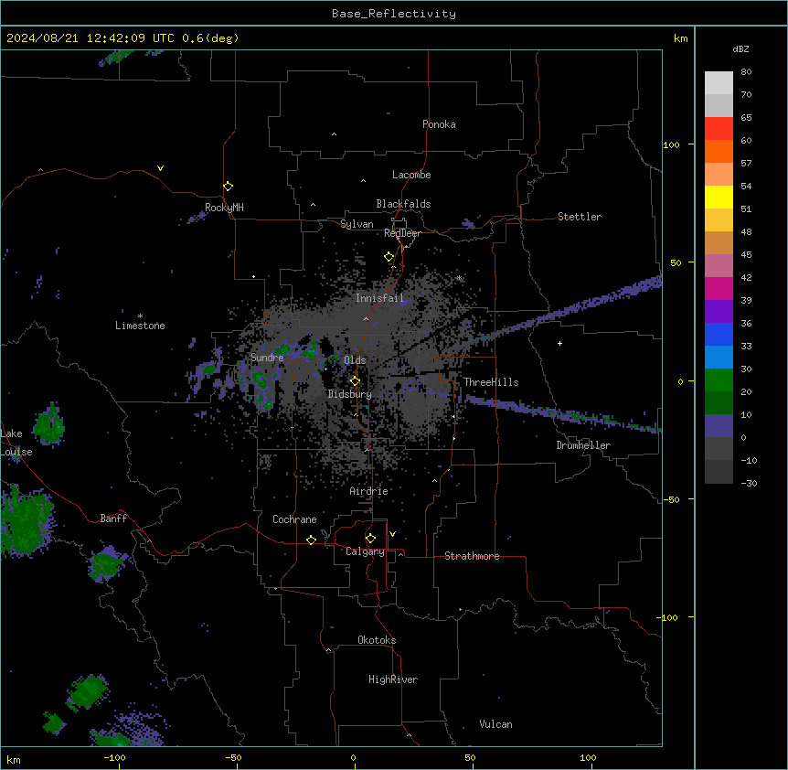The height and width of the screenshot is (770, 788).
Task: Click the blue 36 dBZ color swatch
Action: (x=719, y=334)
